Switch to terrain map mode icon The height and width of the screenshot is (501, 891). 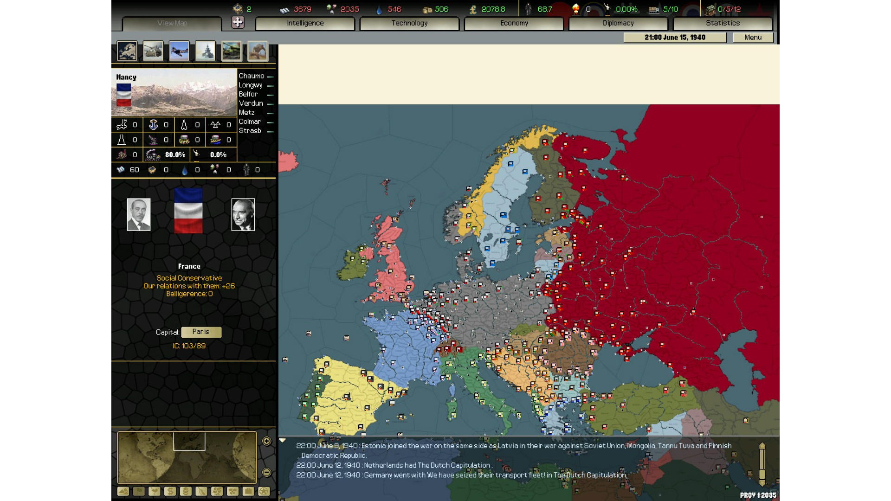point(123,491)
